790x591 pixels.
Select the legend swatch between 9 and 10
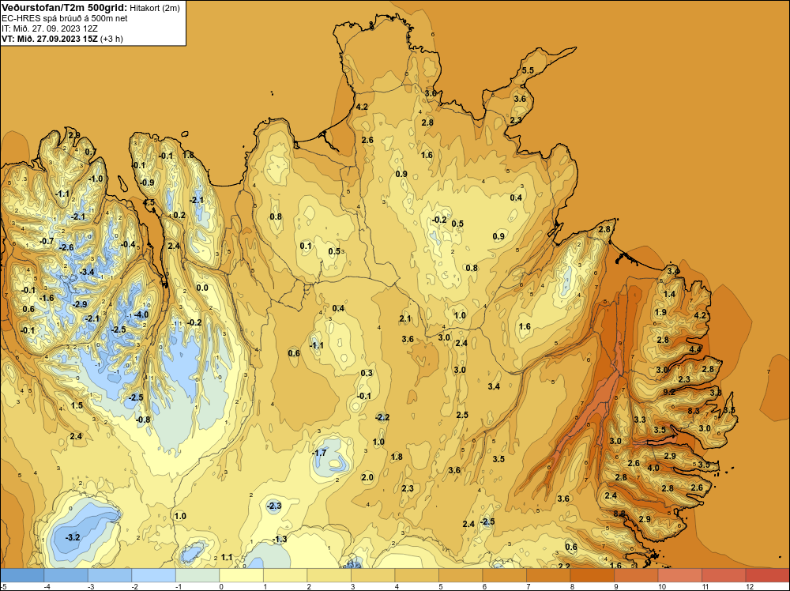[x=636, y=575]
